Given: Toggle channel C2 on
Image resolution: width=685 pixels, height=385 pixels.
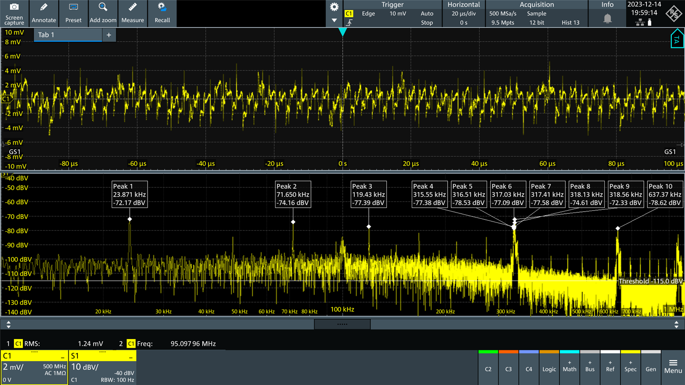Looking at the screenshot, I should pos(488,368).
